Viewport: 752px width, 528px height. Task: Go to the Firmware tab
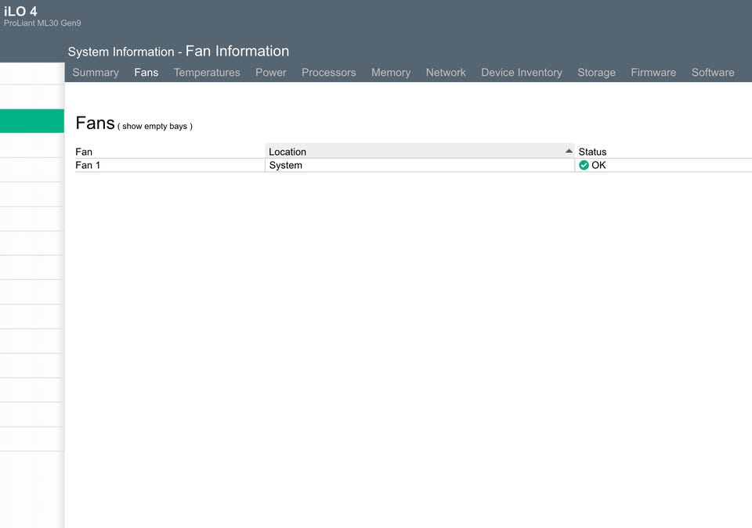(653, 72)
